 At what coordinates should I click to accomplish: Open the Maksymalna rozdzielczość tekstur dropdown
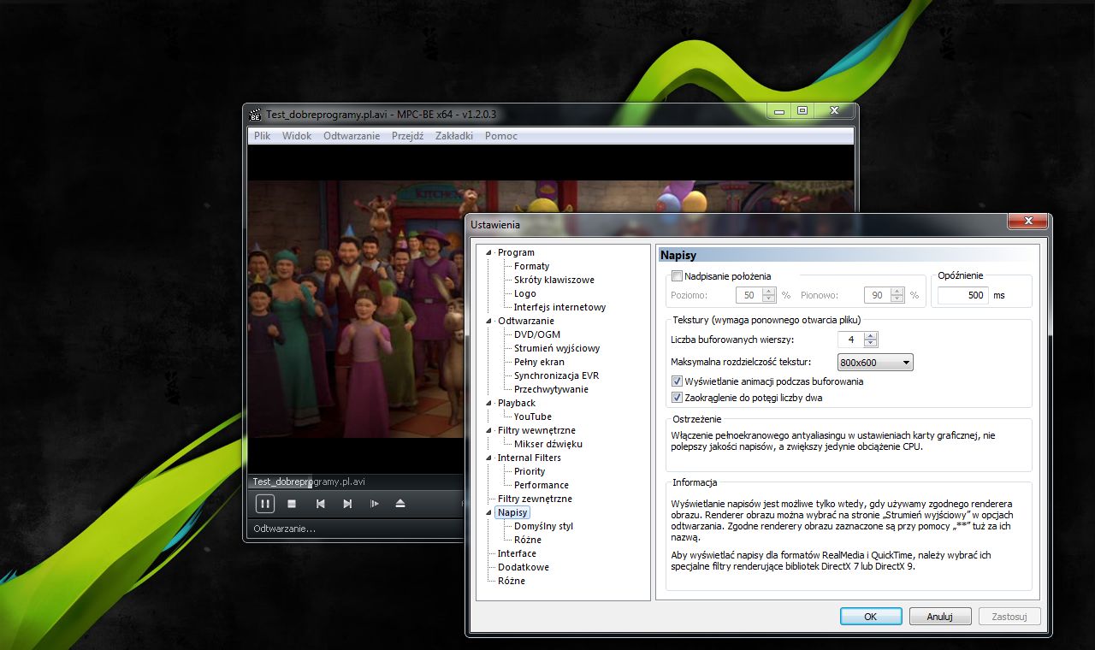click(x=875, y=363)
